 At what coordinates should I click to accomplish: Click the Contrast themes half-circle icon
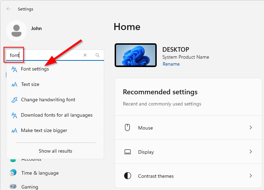pos(128,176)
